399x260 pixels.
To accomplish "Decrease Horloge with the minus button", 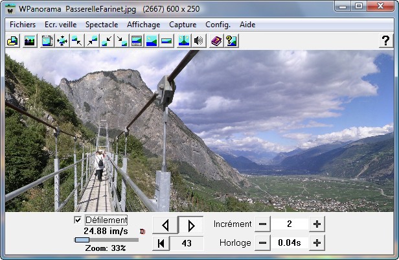I will [262, 243].
